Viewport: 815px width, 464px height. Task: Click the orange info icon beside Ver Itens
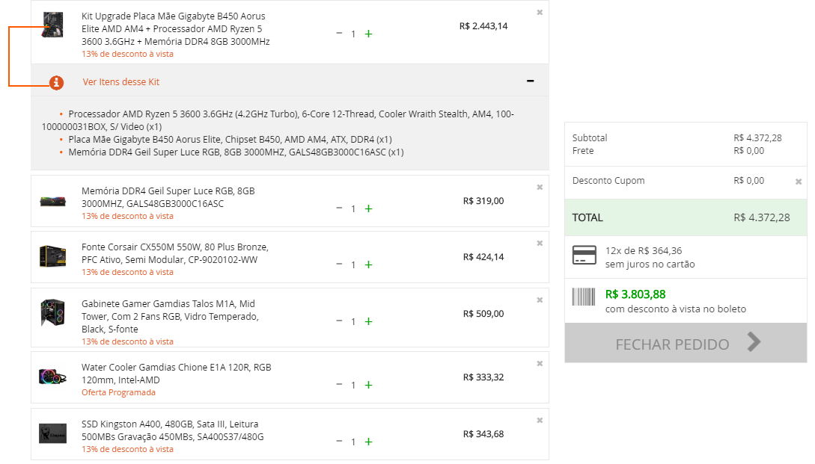tap(56, 82)
